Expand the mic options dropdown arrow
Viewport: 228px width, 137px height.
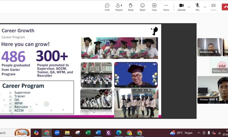pos(205,7)
